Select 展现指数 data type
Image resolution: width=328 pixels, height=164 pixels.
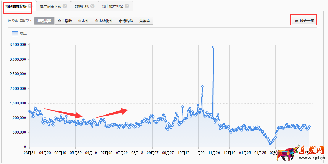(44, 21)
